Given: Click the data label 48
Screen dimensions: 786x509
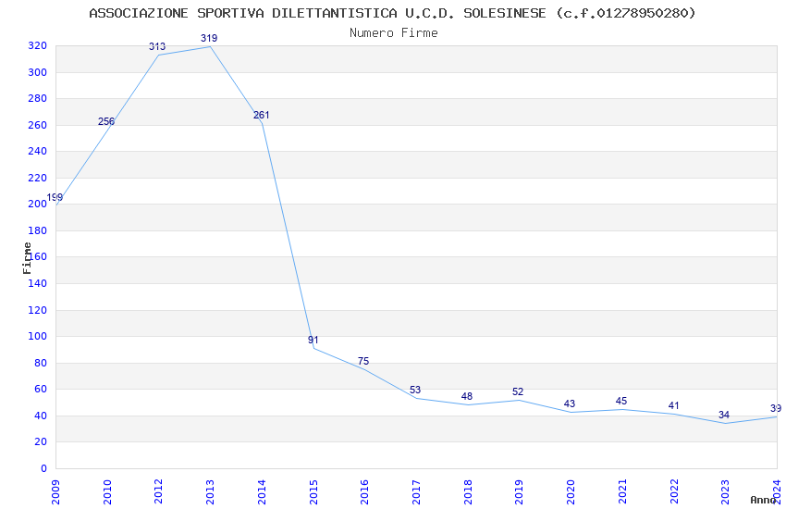Looking at the screenshot, I should (467, 396).
